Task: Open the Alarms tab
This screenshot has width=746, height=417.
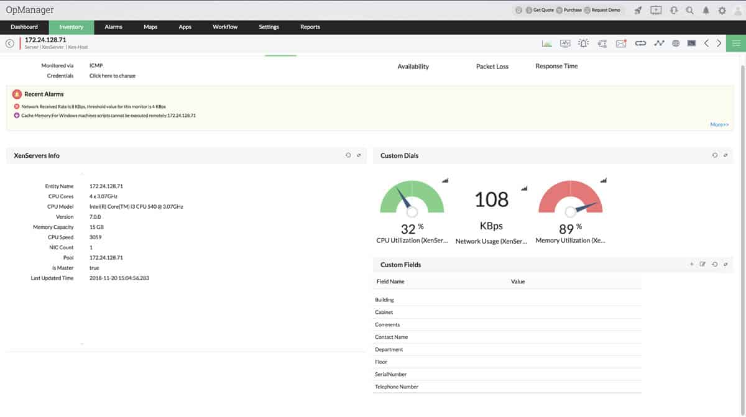Action: click(113, 27)
